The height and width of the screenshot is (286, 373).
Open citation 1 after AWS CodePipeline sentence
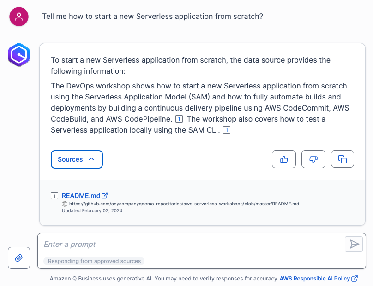coord(180,119)
